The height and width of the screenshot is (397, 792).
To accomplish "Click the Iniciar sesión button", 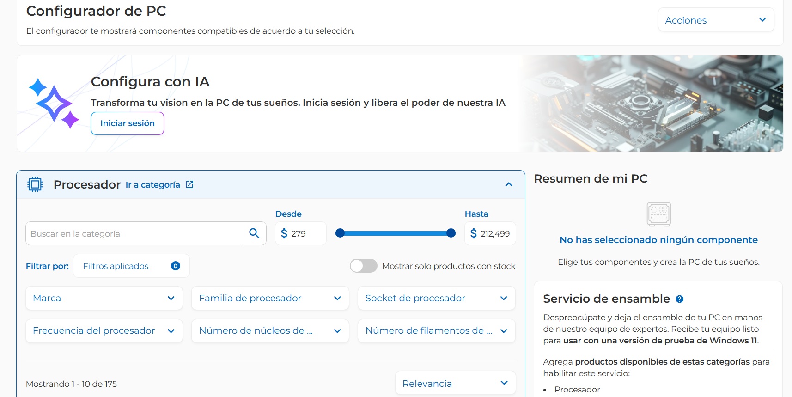I will pyautogui.click(x=128, y=123).
